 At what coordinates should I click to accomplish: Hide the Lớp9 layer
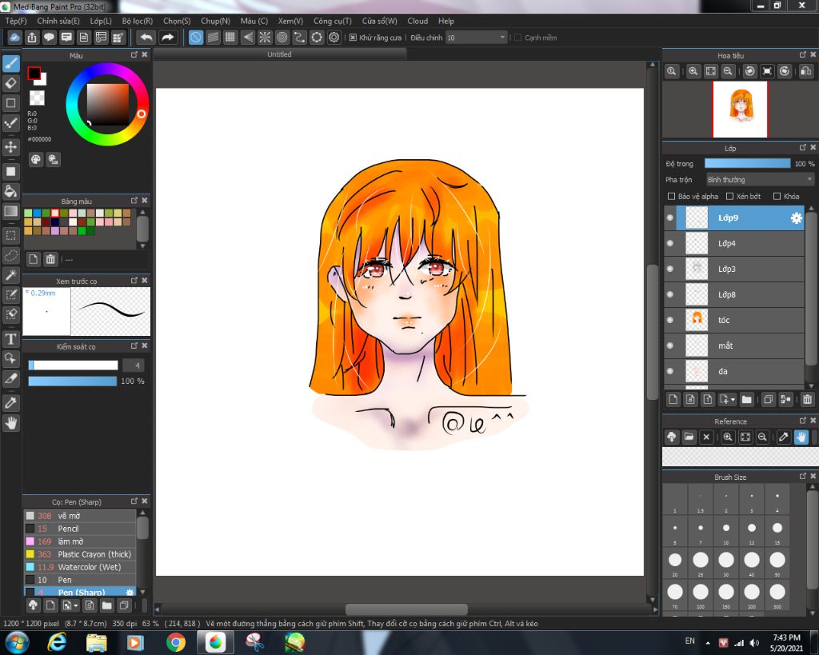click(670, 218)
